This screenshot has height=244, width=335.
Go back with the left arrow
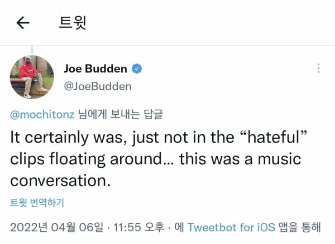point(23,23)
